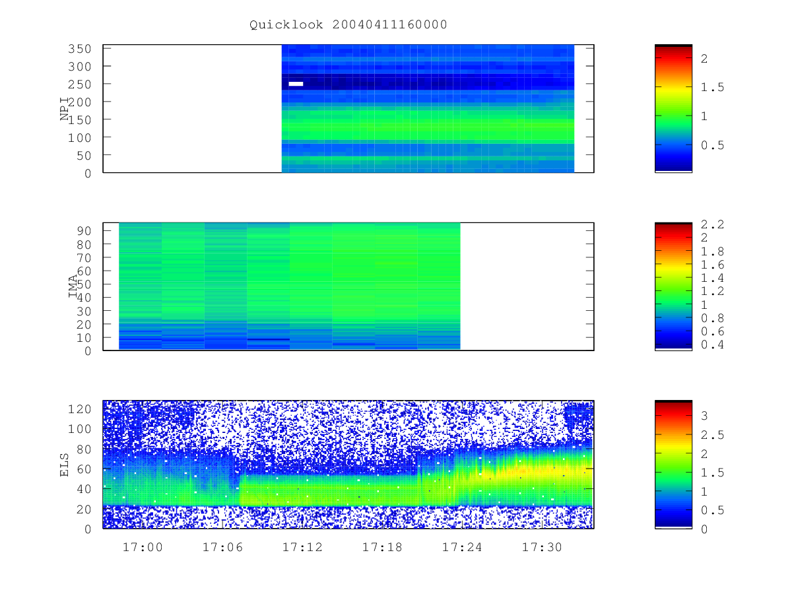Image resolution: width=792 pixels, height=594 pixels.
Task: Click the IMA panel colorbar
Action: [x=673, y=286]
